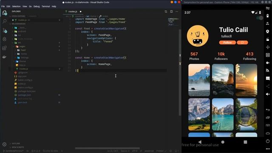Click the Open Changes icon in editor toolbar
272x153 pixels.
[166, 11]
